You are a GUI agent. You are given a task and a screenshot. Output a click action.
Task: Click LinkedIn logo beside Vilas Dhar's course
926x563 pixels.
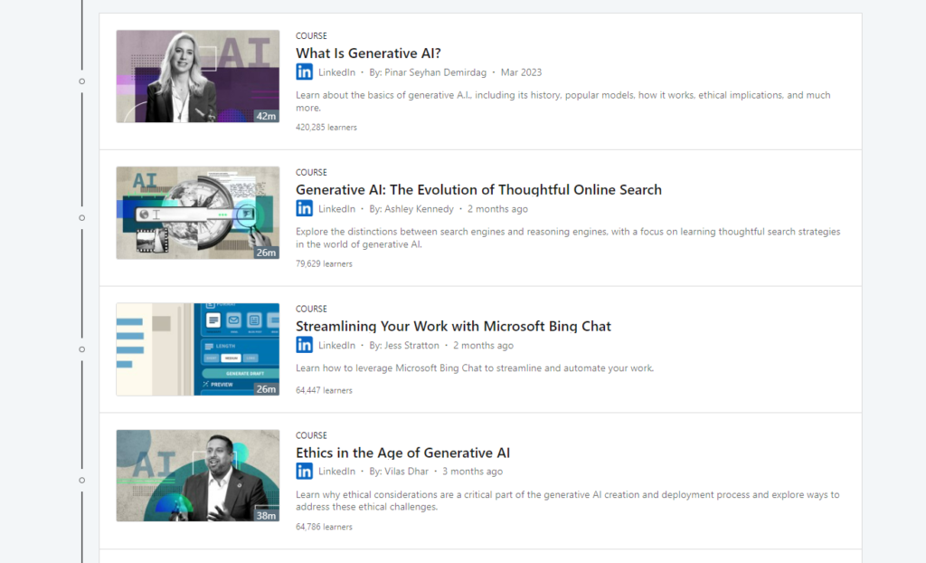[304, 472]
